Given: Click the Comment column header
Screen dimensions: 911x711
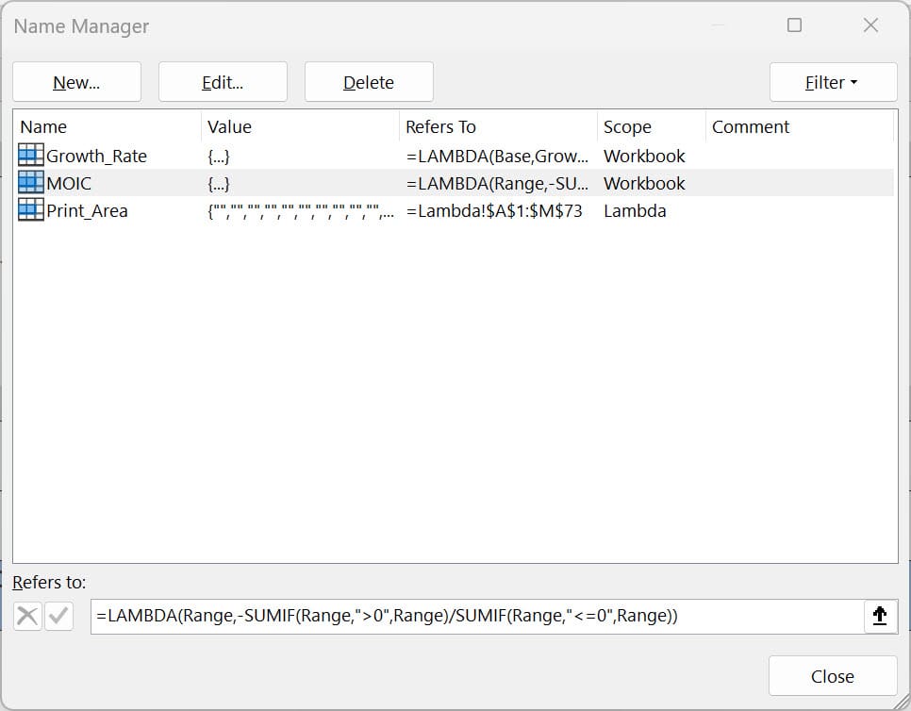Looking at the screenshot, I should (x=751, y=126).
